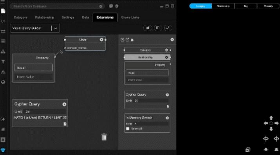Click the blue icon at sidebar bottom
The image size is (280, 155).
(3, 150)
